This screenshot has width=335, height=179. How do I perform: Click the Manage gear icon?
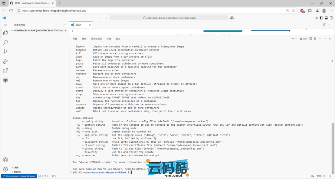(x=5, y=169)
